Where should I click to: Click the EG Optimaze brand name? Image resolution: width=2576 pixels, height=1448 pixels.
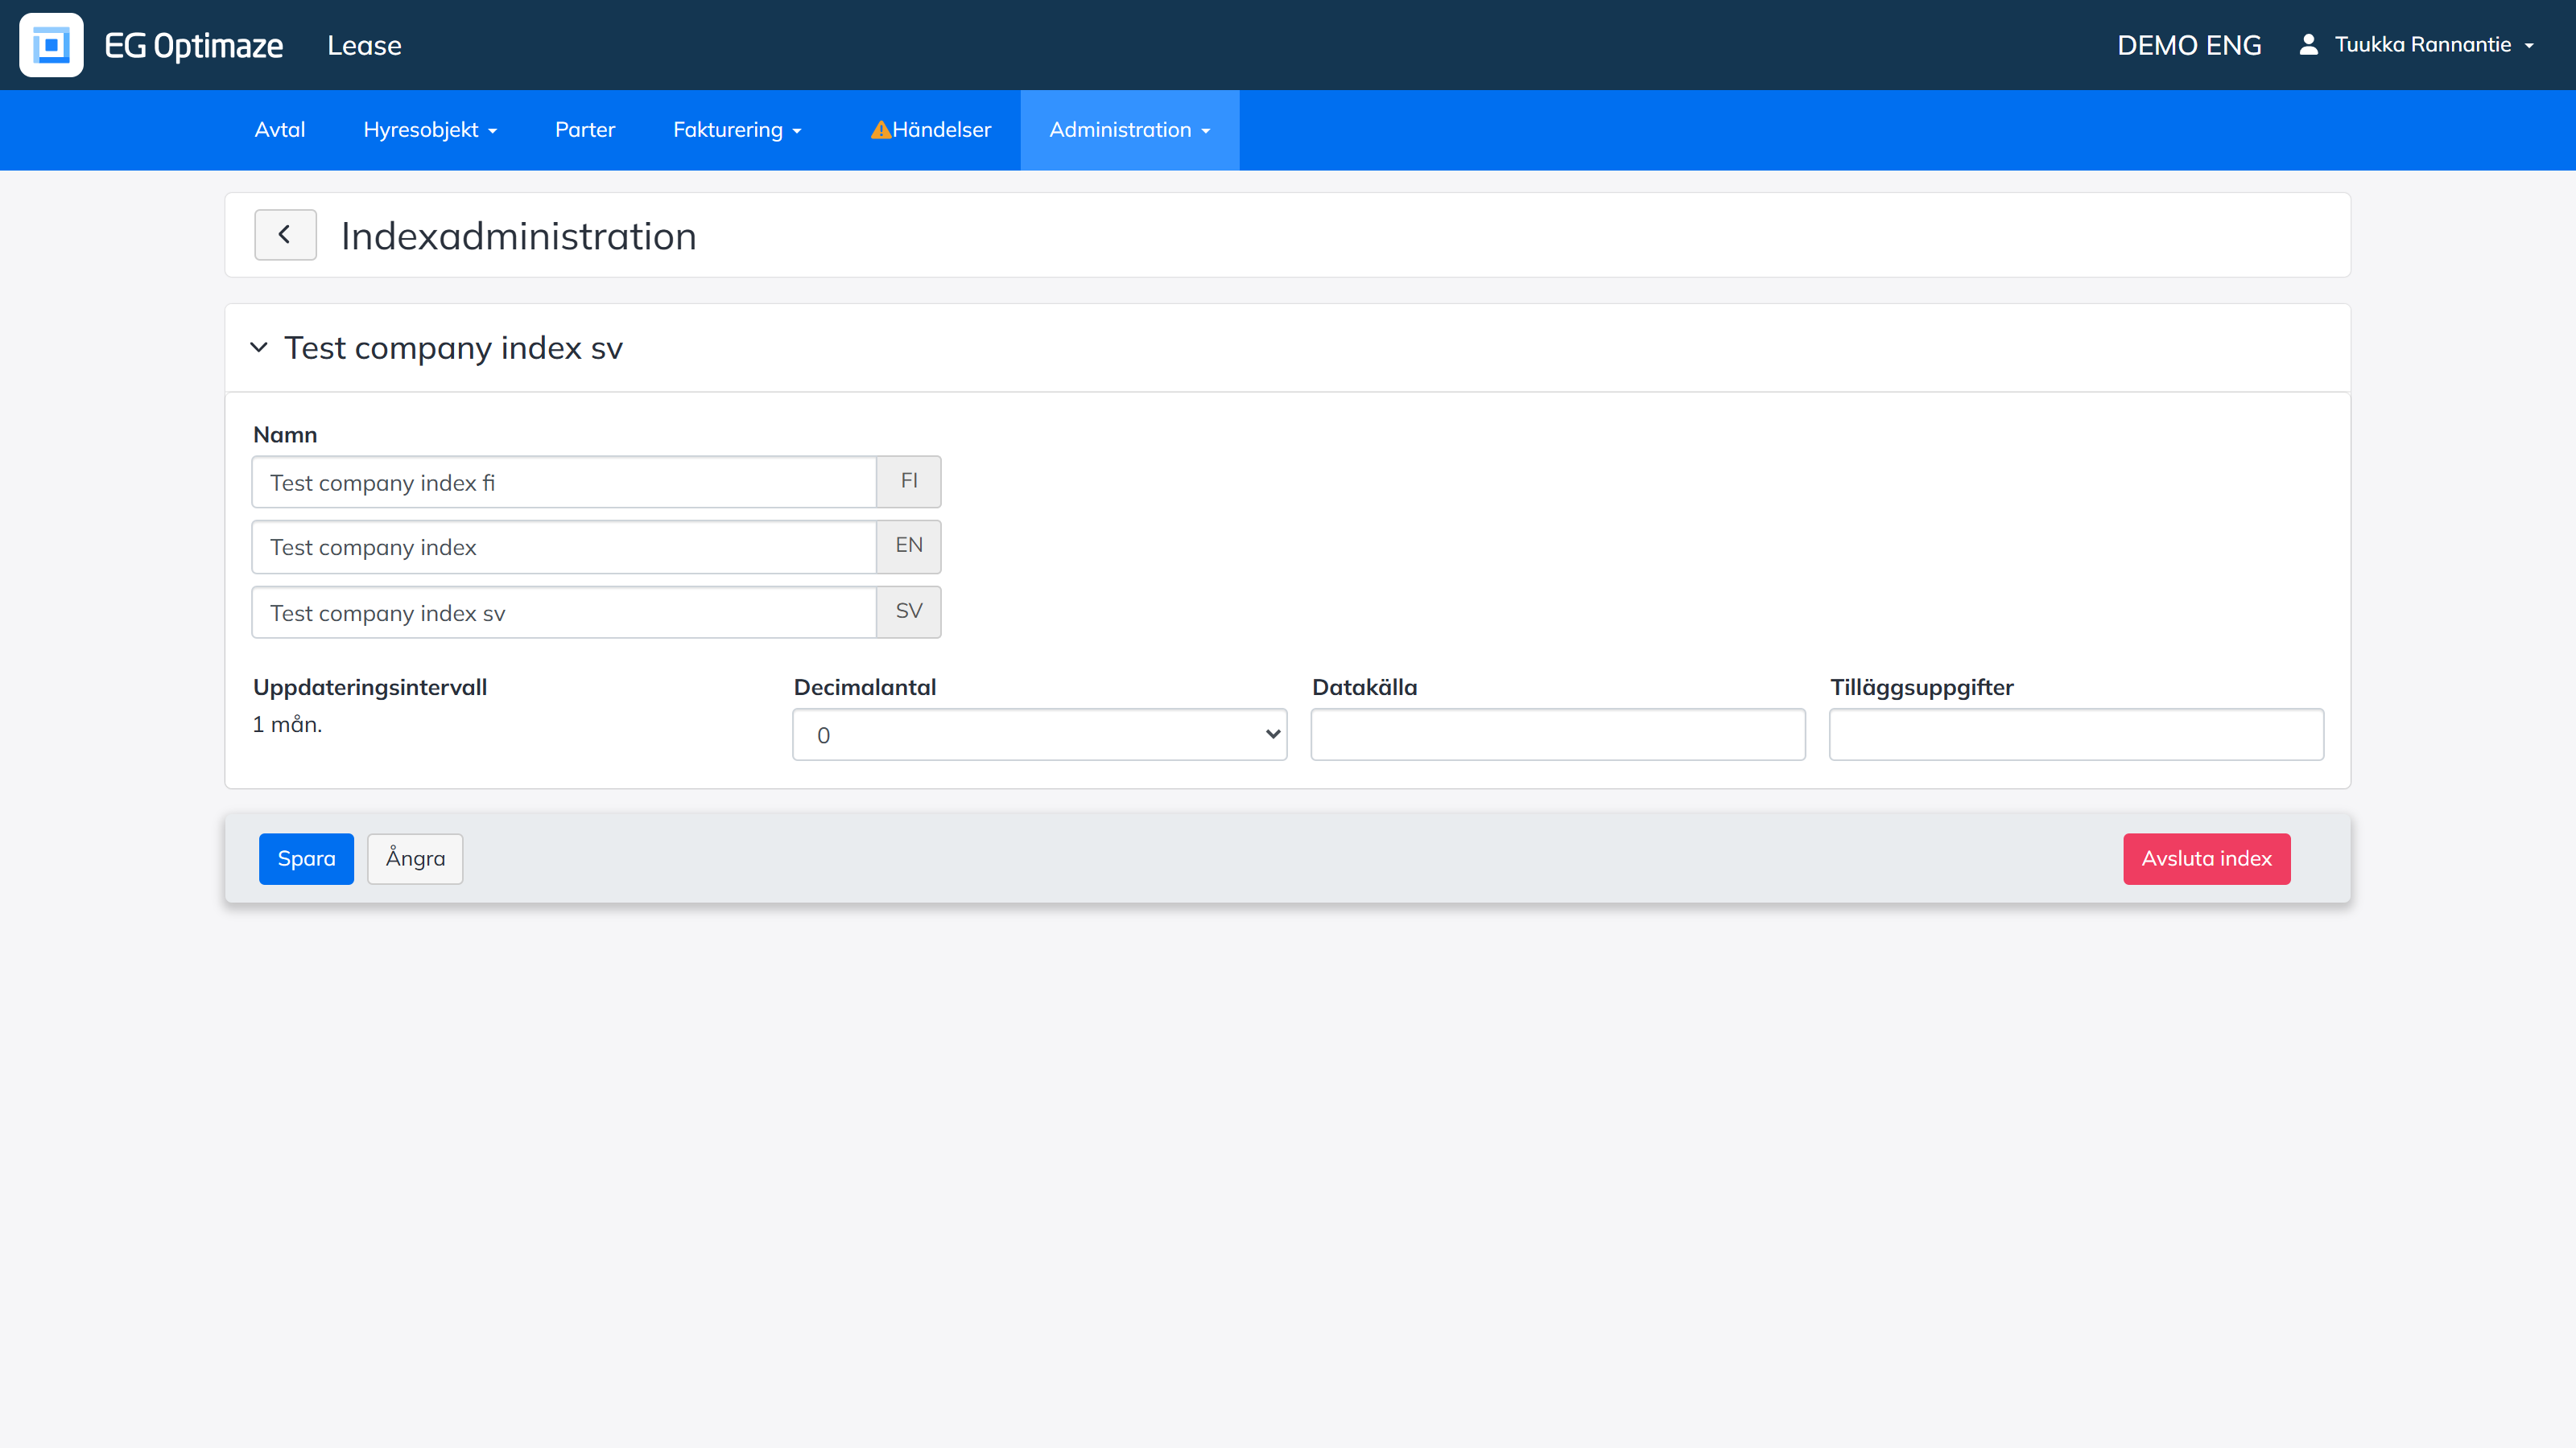[x=194, y=46]
